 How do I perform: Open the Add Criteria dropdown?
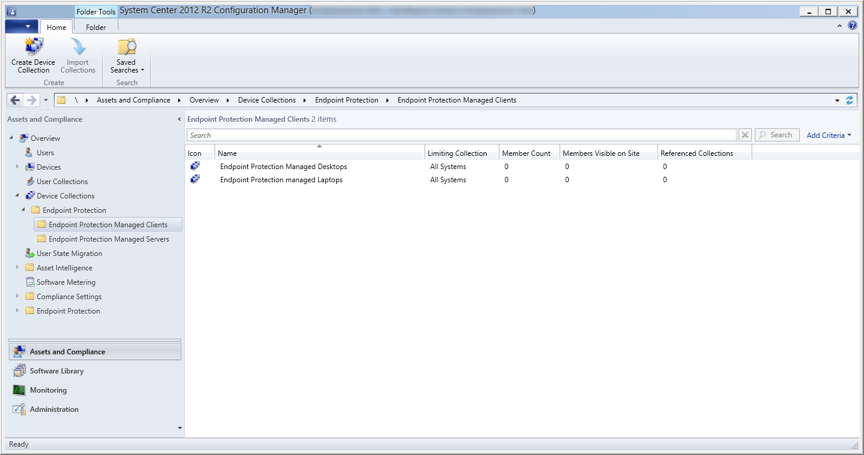coord(829,135)
